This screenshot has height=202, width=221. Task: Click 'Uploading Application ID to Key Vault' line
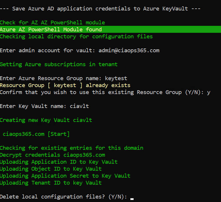59,162
